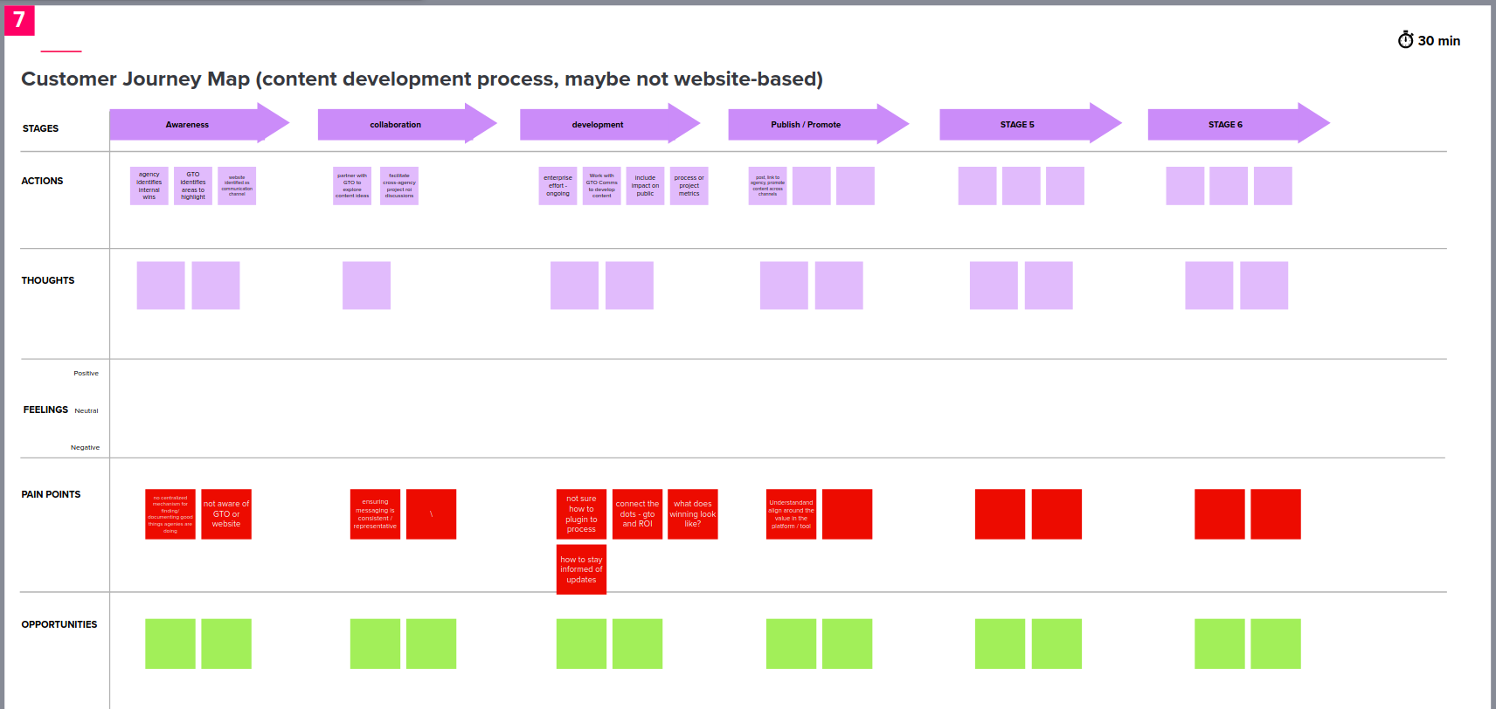Click 'what does winning look like?' sticky
Image resolution: width=1496 pixels, height=709 pixels.
coord(693,514)
